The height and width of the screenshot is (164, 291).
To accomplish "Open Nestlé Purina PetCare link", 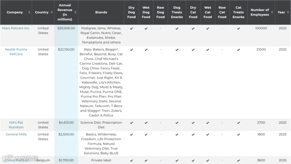I will coord(16,52).
